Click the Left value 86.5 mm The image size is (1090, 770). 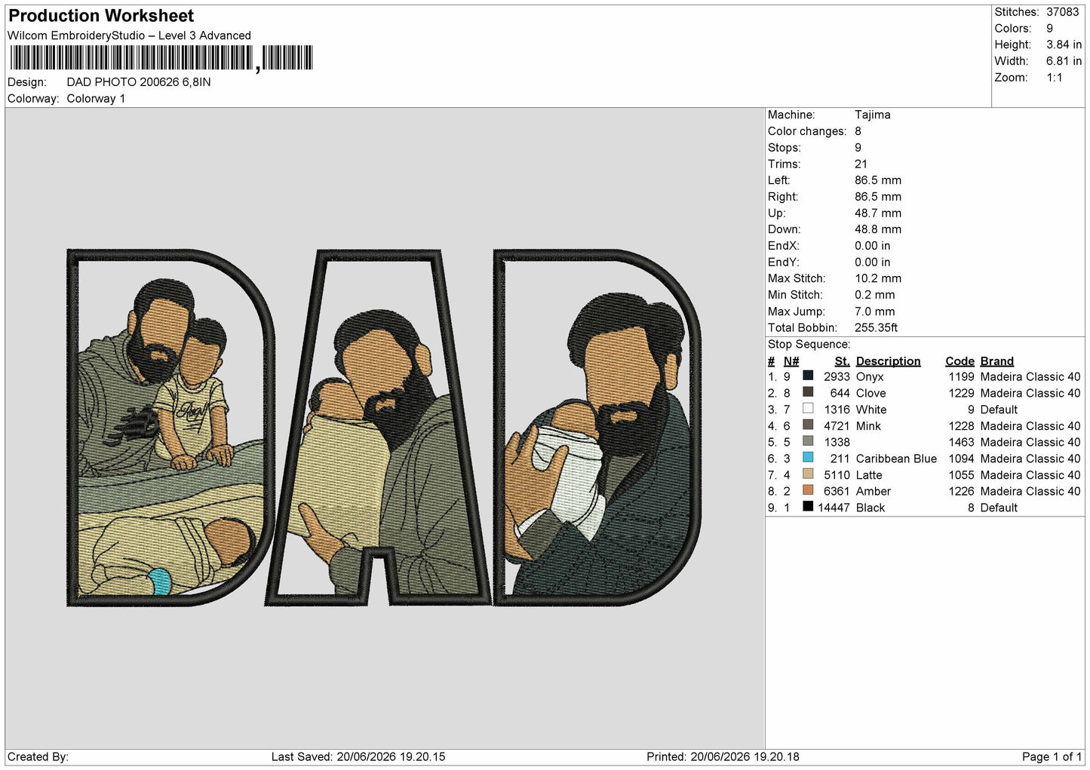coord(878,180)
